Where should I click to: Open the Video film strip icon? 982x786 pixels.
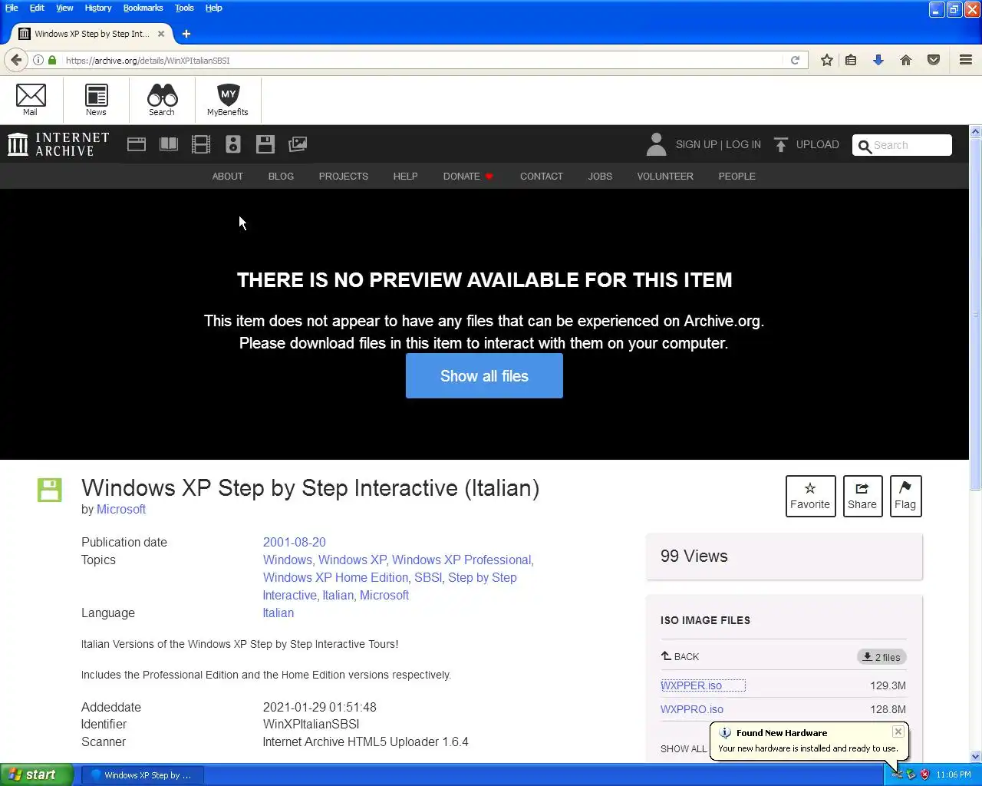tap(201, 144)
